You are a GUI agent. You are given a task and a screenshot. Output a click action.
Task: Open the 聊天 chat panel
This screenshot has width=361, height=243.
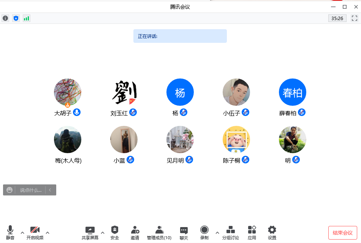[184, 232]
